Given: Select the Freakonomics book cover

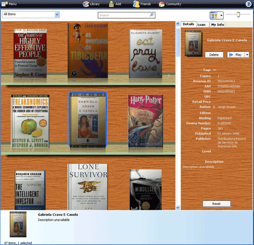Looking at the screenshot, I should point(30,121).
